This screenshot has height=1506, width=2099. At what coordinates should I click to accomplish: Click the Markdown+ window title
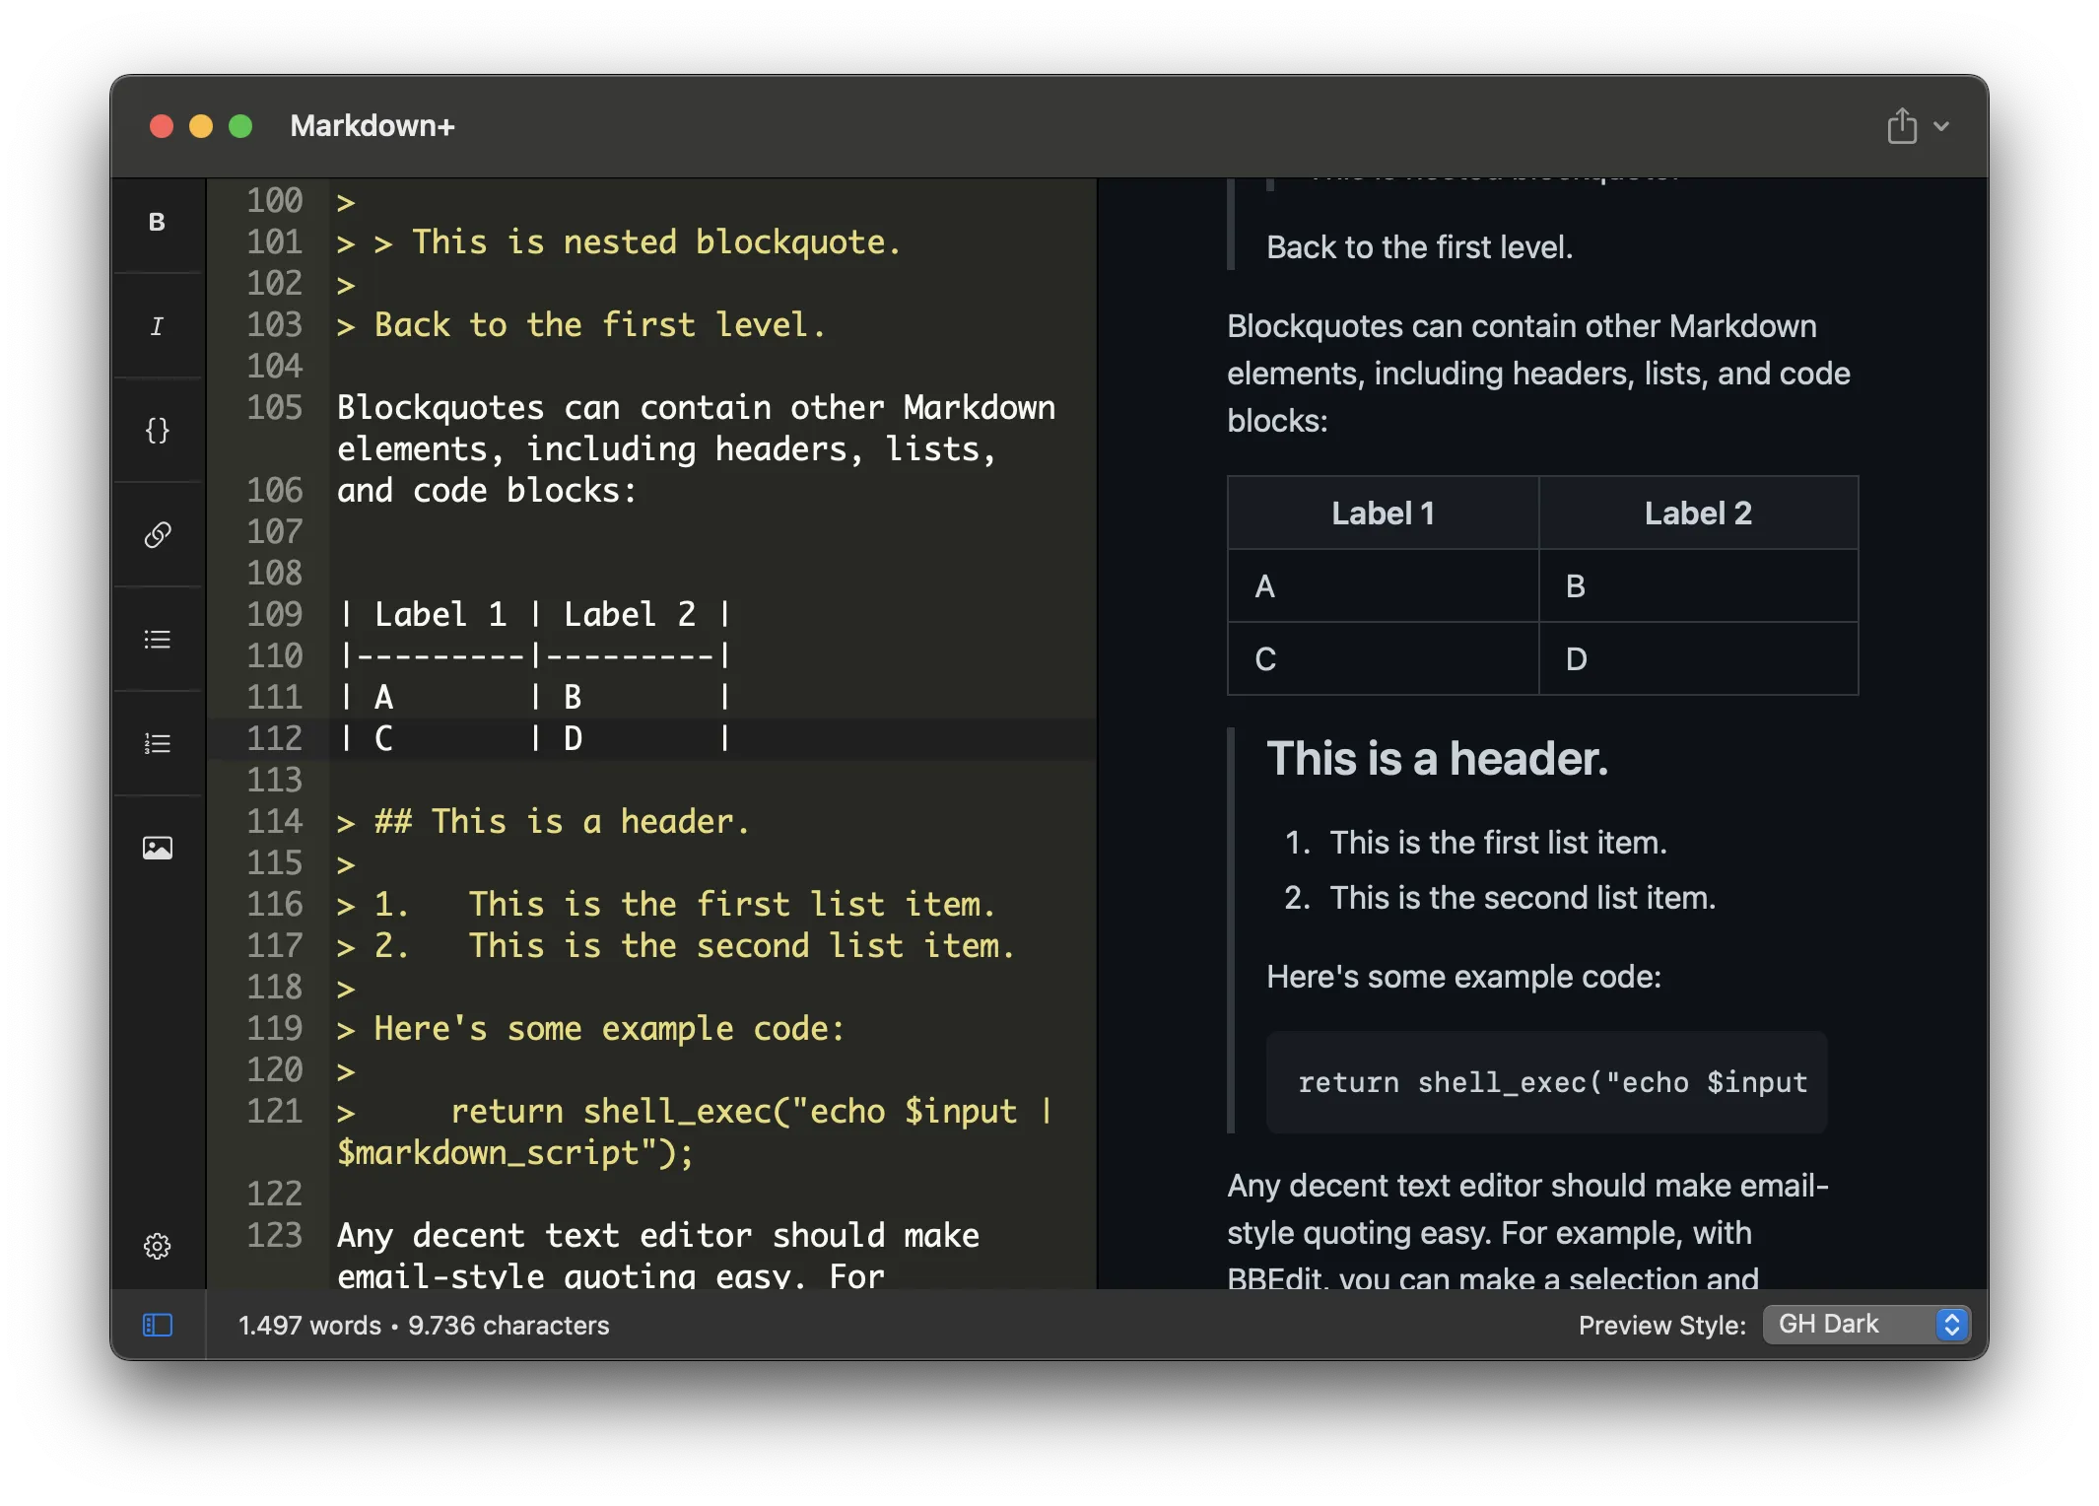coord(372,126)
